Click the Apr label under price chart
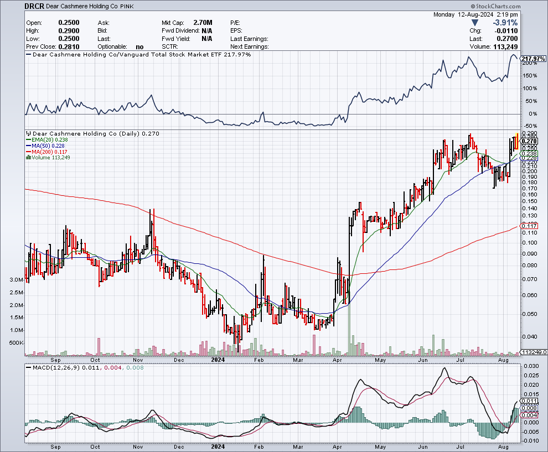 pyautogui.click(x=337, y=360)
